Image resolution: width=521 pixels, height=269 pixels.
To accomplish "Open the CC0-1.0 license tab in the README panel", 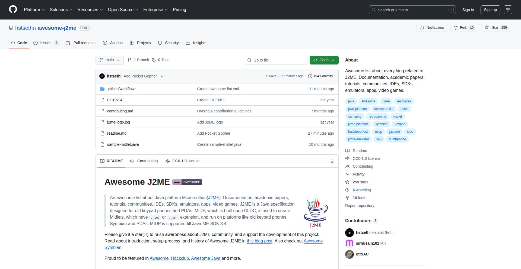I will [182, 161].
